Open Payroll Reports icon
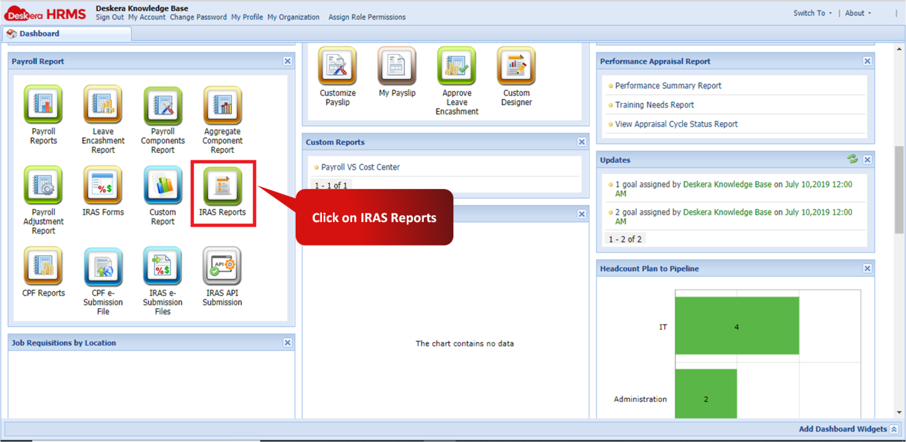This screenshot has width=906, height=442. click(43, 105)
